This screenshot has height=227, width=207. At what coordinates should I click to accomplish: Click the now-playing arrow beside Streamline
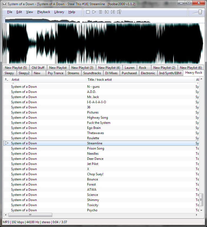click(7, 143)
